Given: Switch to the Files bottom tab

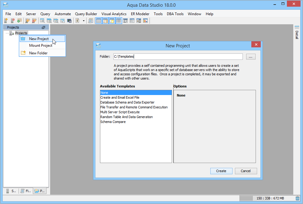Looking at the screenshot, I should tap(26, 191).
